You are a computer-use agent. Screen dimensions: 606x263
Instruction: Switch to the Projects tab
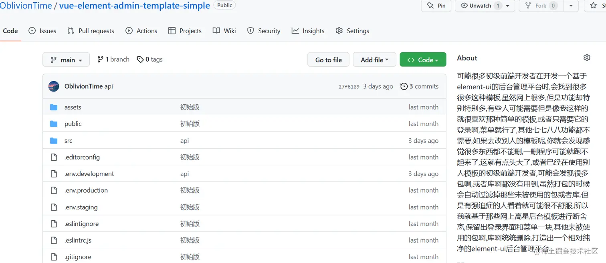tap(185, 31)
